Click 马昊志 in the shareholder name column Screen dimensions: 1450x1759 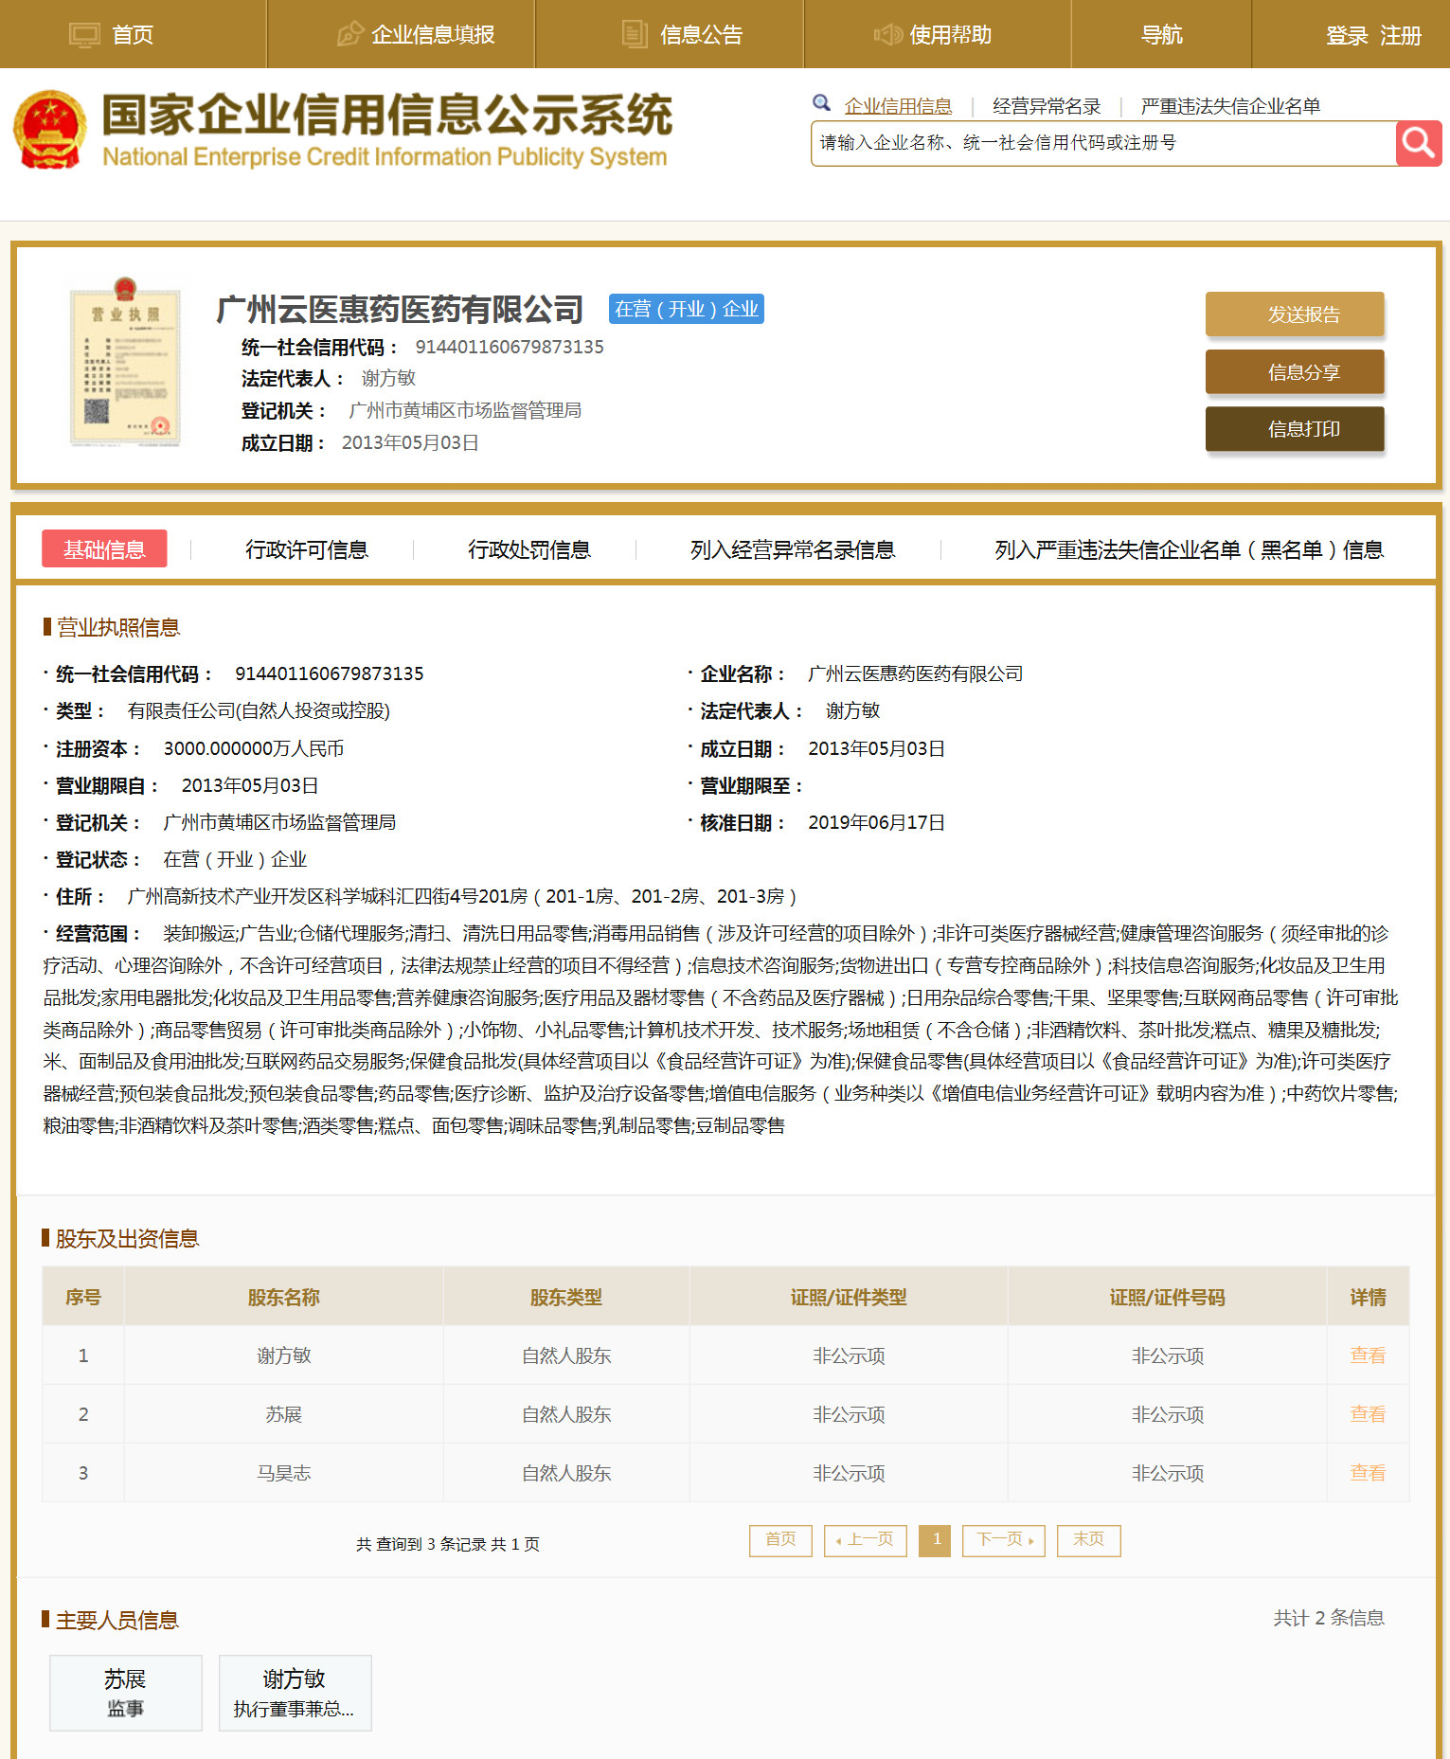click(x=283, y=1473)
